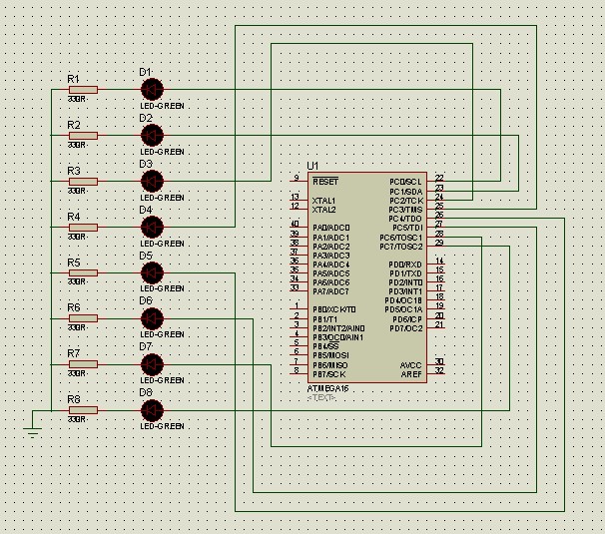This screenshot has width=605, height=534.
Task: Click the PB7/SCK pin label
Action: 329,374
